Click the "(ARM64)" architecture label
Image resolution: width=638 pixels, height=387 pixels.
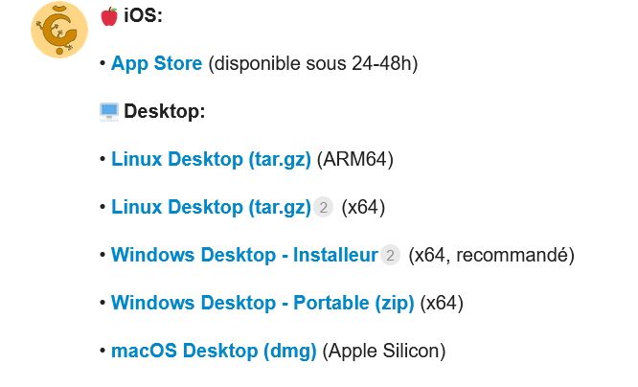[x=355, y=159]
